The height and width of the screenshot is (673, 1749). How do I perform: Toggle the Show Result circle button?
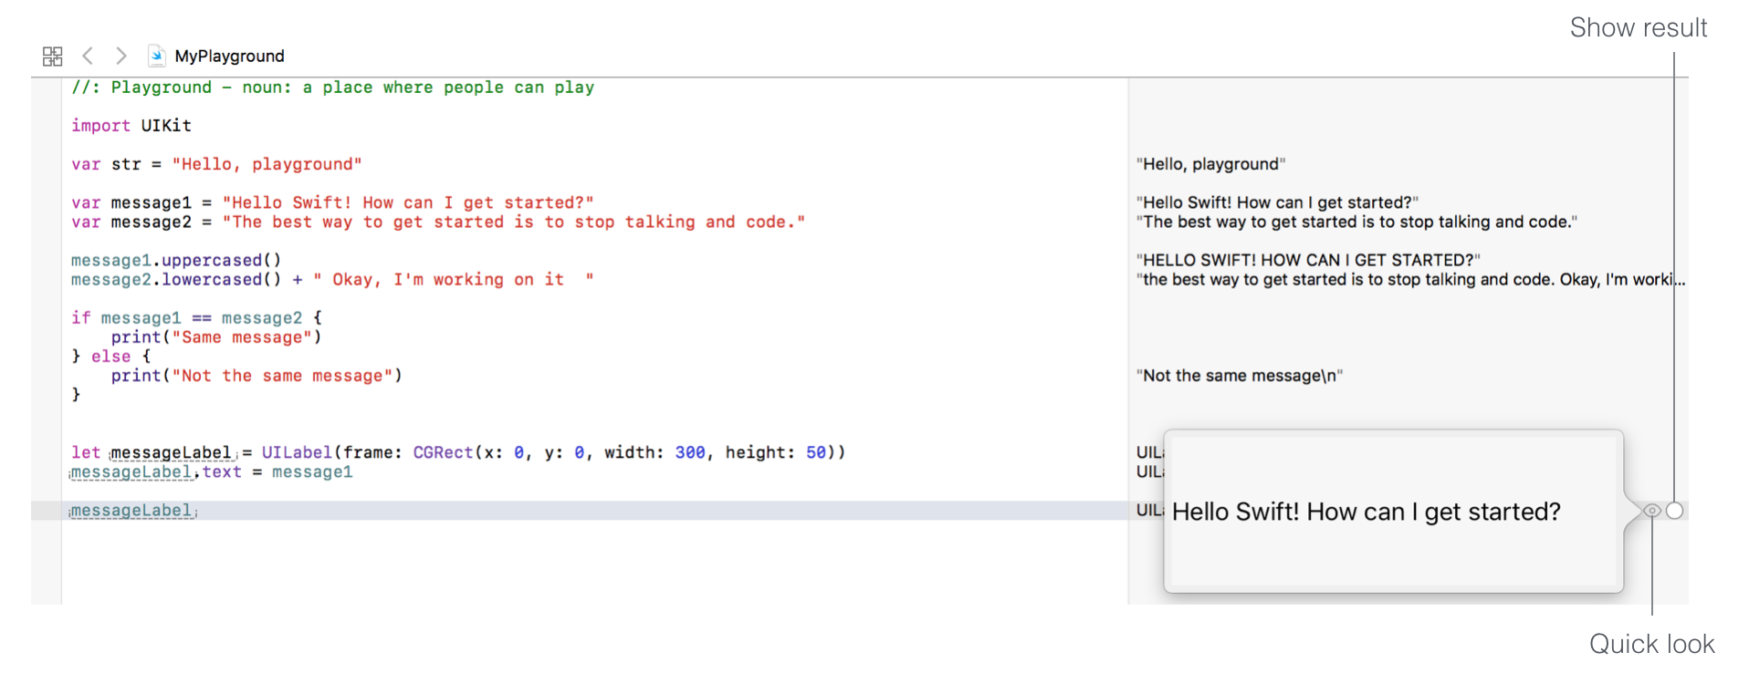tap(1674, 511)
